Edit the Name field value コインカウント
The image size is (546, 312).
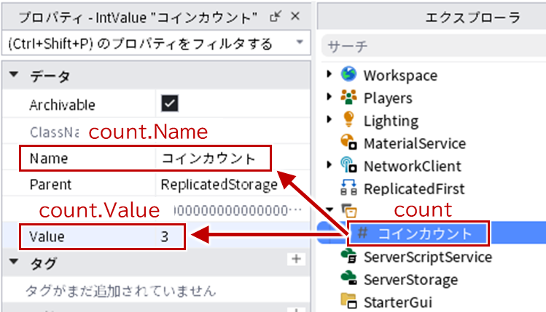208,159
